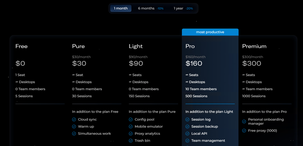
Task: Click checkmark icon next to Proxy analytics
Action: (x=131, y=134)
